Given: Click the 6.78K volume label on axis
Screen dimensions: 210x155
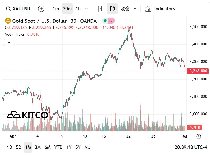Looking at the screenshot, I should tap(195, 127).
